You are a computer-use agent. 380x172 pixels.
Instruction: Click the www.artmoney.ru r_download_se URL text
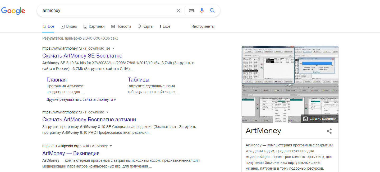coord(76,49)
